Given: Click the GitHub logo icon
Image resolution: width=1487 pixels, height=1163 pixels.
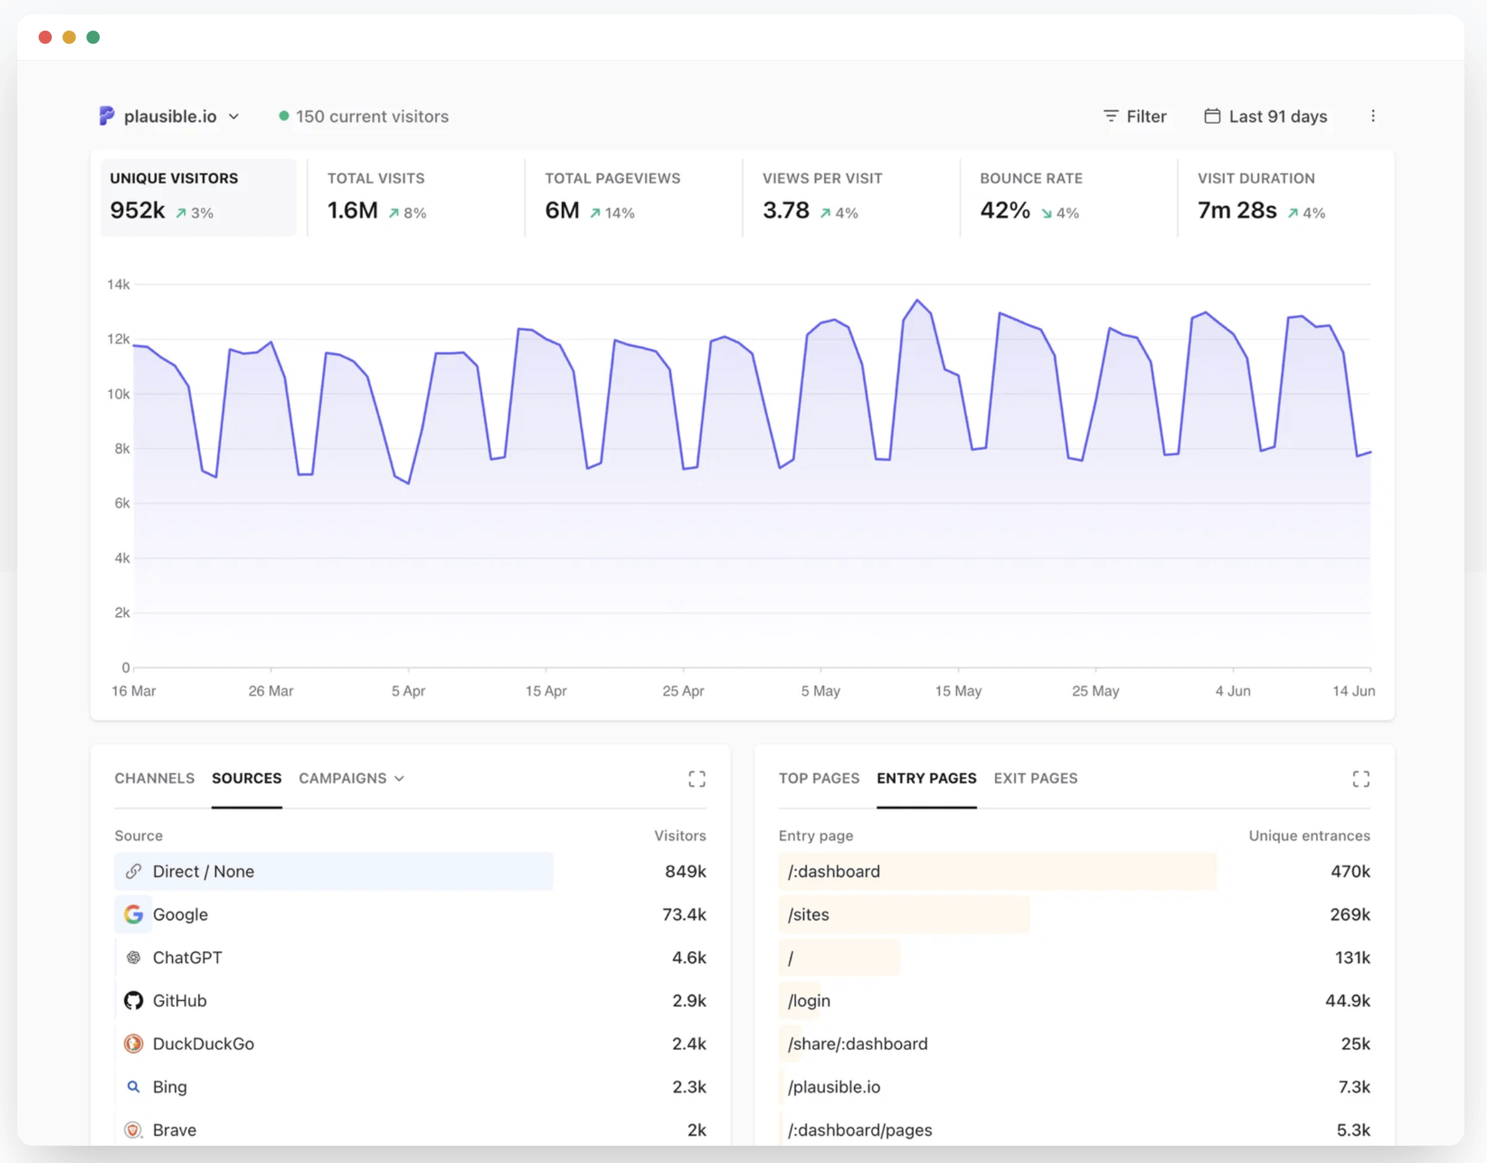Looking at the screenshot, I should click(134, 1000).
